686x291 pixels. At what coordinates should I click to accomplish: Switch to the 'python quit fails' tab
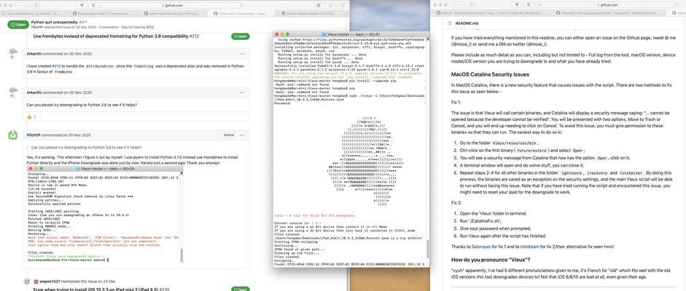point(171,14)
